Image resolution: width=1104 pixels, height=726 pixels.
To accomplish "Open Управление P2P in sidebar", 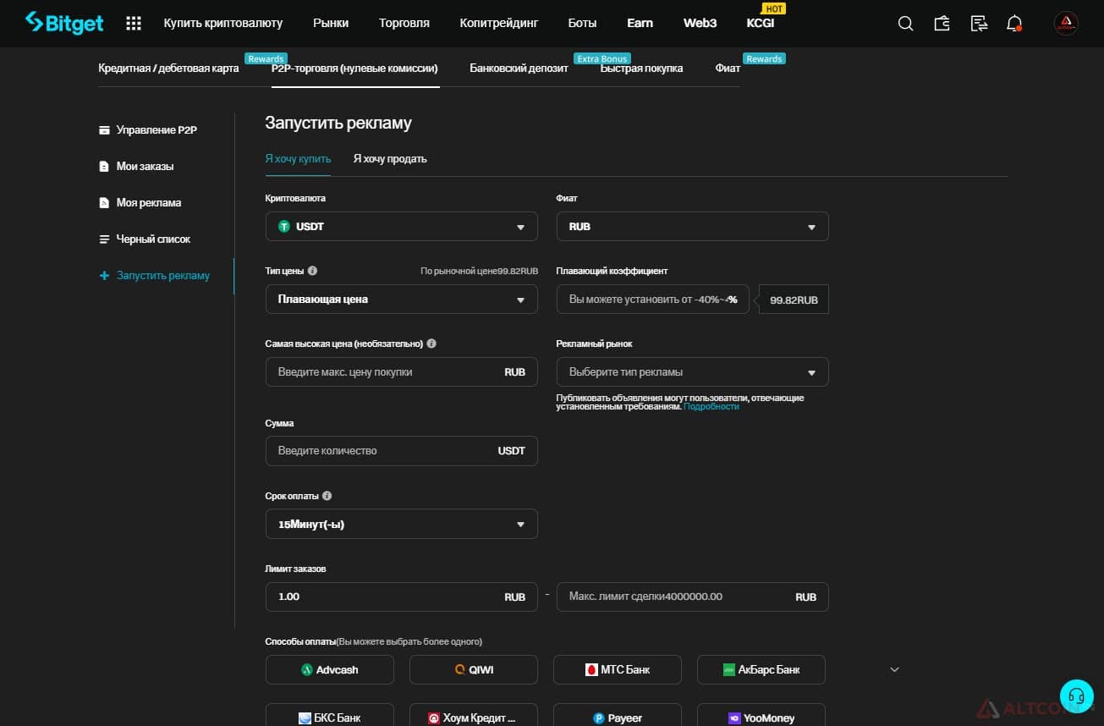I will point(148,129).
